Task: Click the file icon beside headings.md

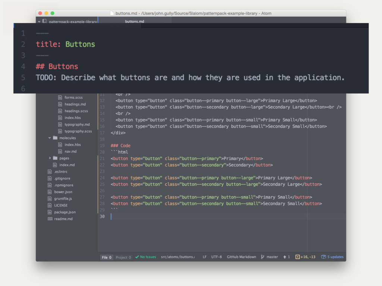Action: coord(60,104)
